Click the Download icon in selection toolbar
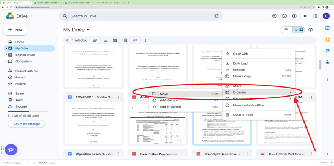This screenshot has width=334, height=166. coord(105,40)
